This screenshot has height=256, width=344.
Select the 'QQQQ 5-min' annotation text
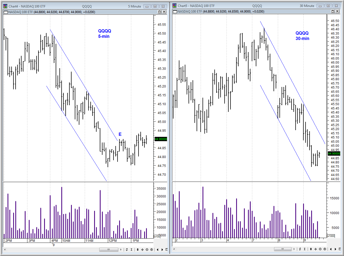(x=104, y=34)
